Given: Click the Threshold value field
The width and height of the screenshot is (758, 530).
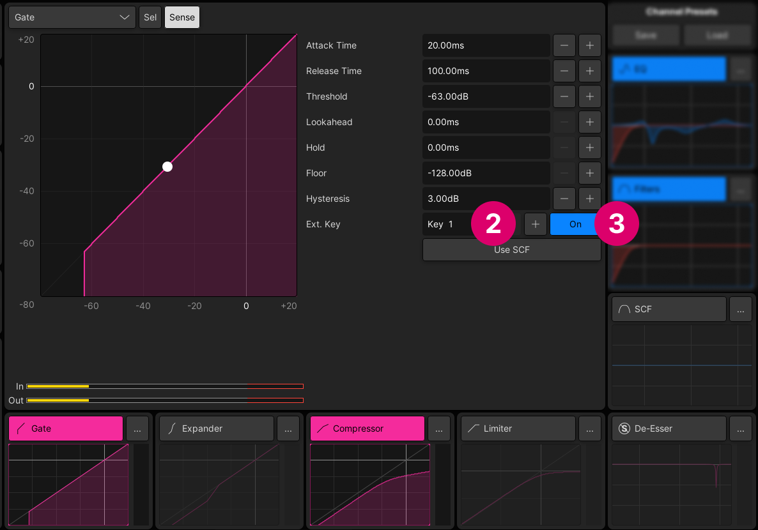Looking at the screenshot, I should [486, 96].
